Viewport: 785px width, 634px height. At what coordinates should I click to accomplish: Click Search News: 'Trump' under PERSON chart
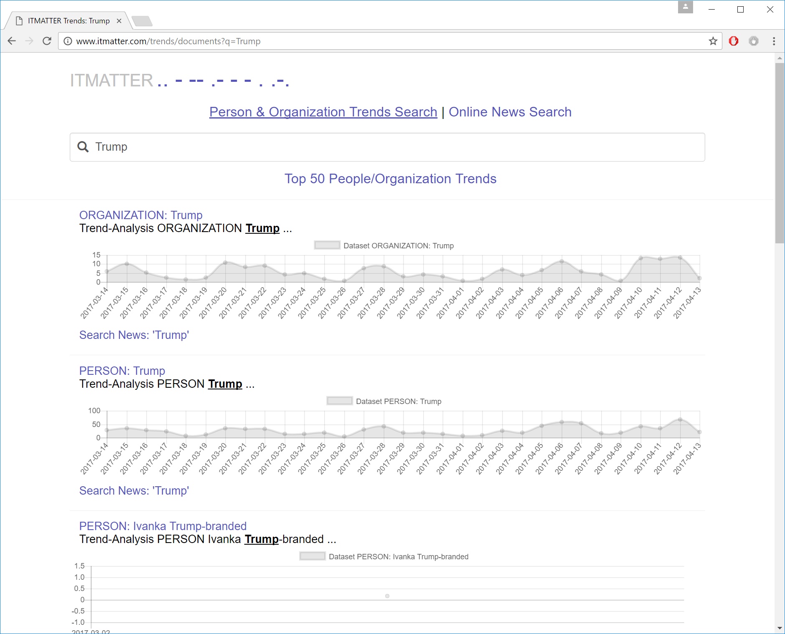[134, 490]
